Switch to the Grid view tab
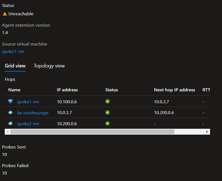222x181 pixels. [15, 66]
